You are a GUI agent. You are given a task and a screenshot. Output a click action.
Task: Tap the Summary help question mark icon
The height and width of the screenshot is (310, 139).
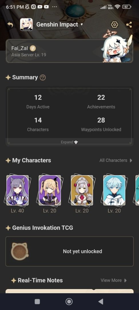click(43, 77)
